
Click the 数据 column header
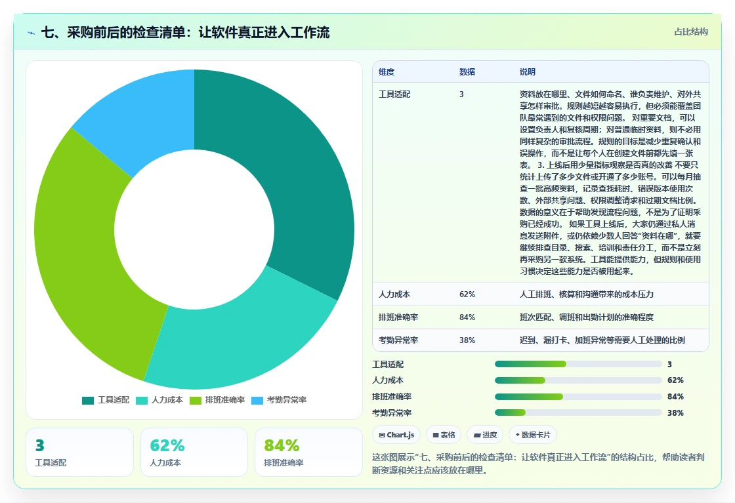[467, 72]
